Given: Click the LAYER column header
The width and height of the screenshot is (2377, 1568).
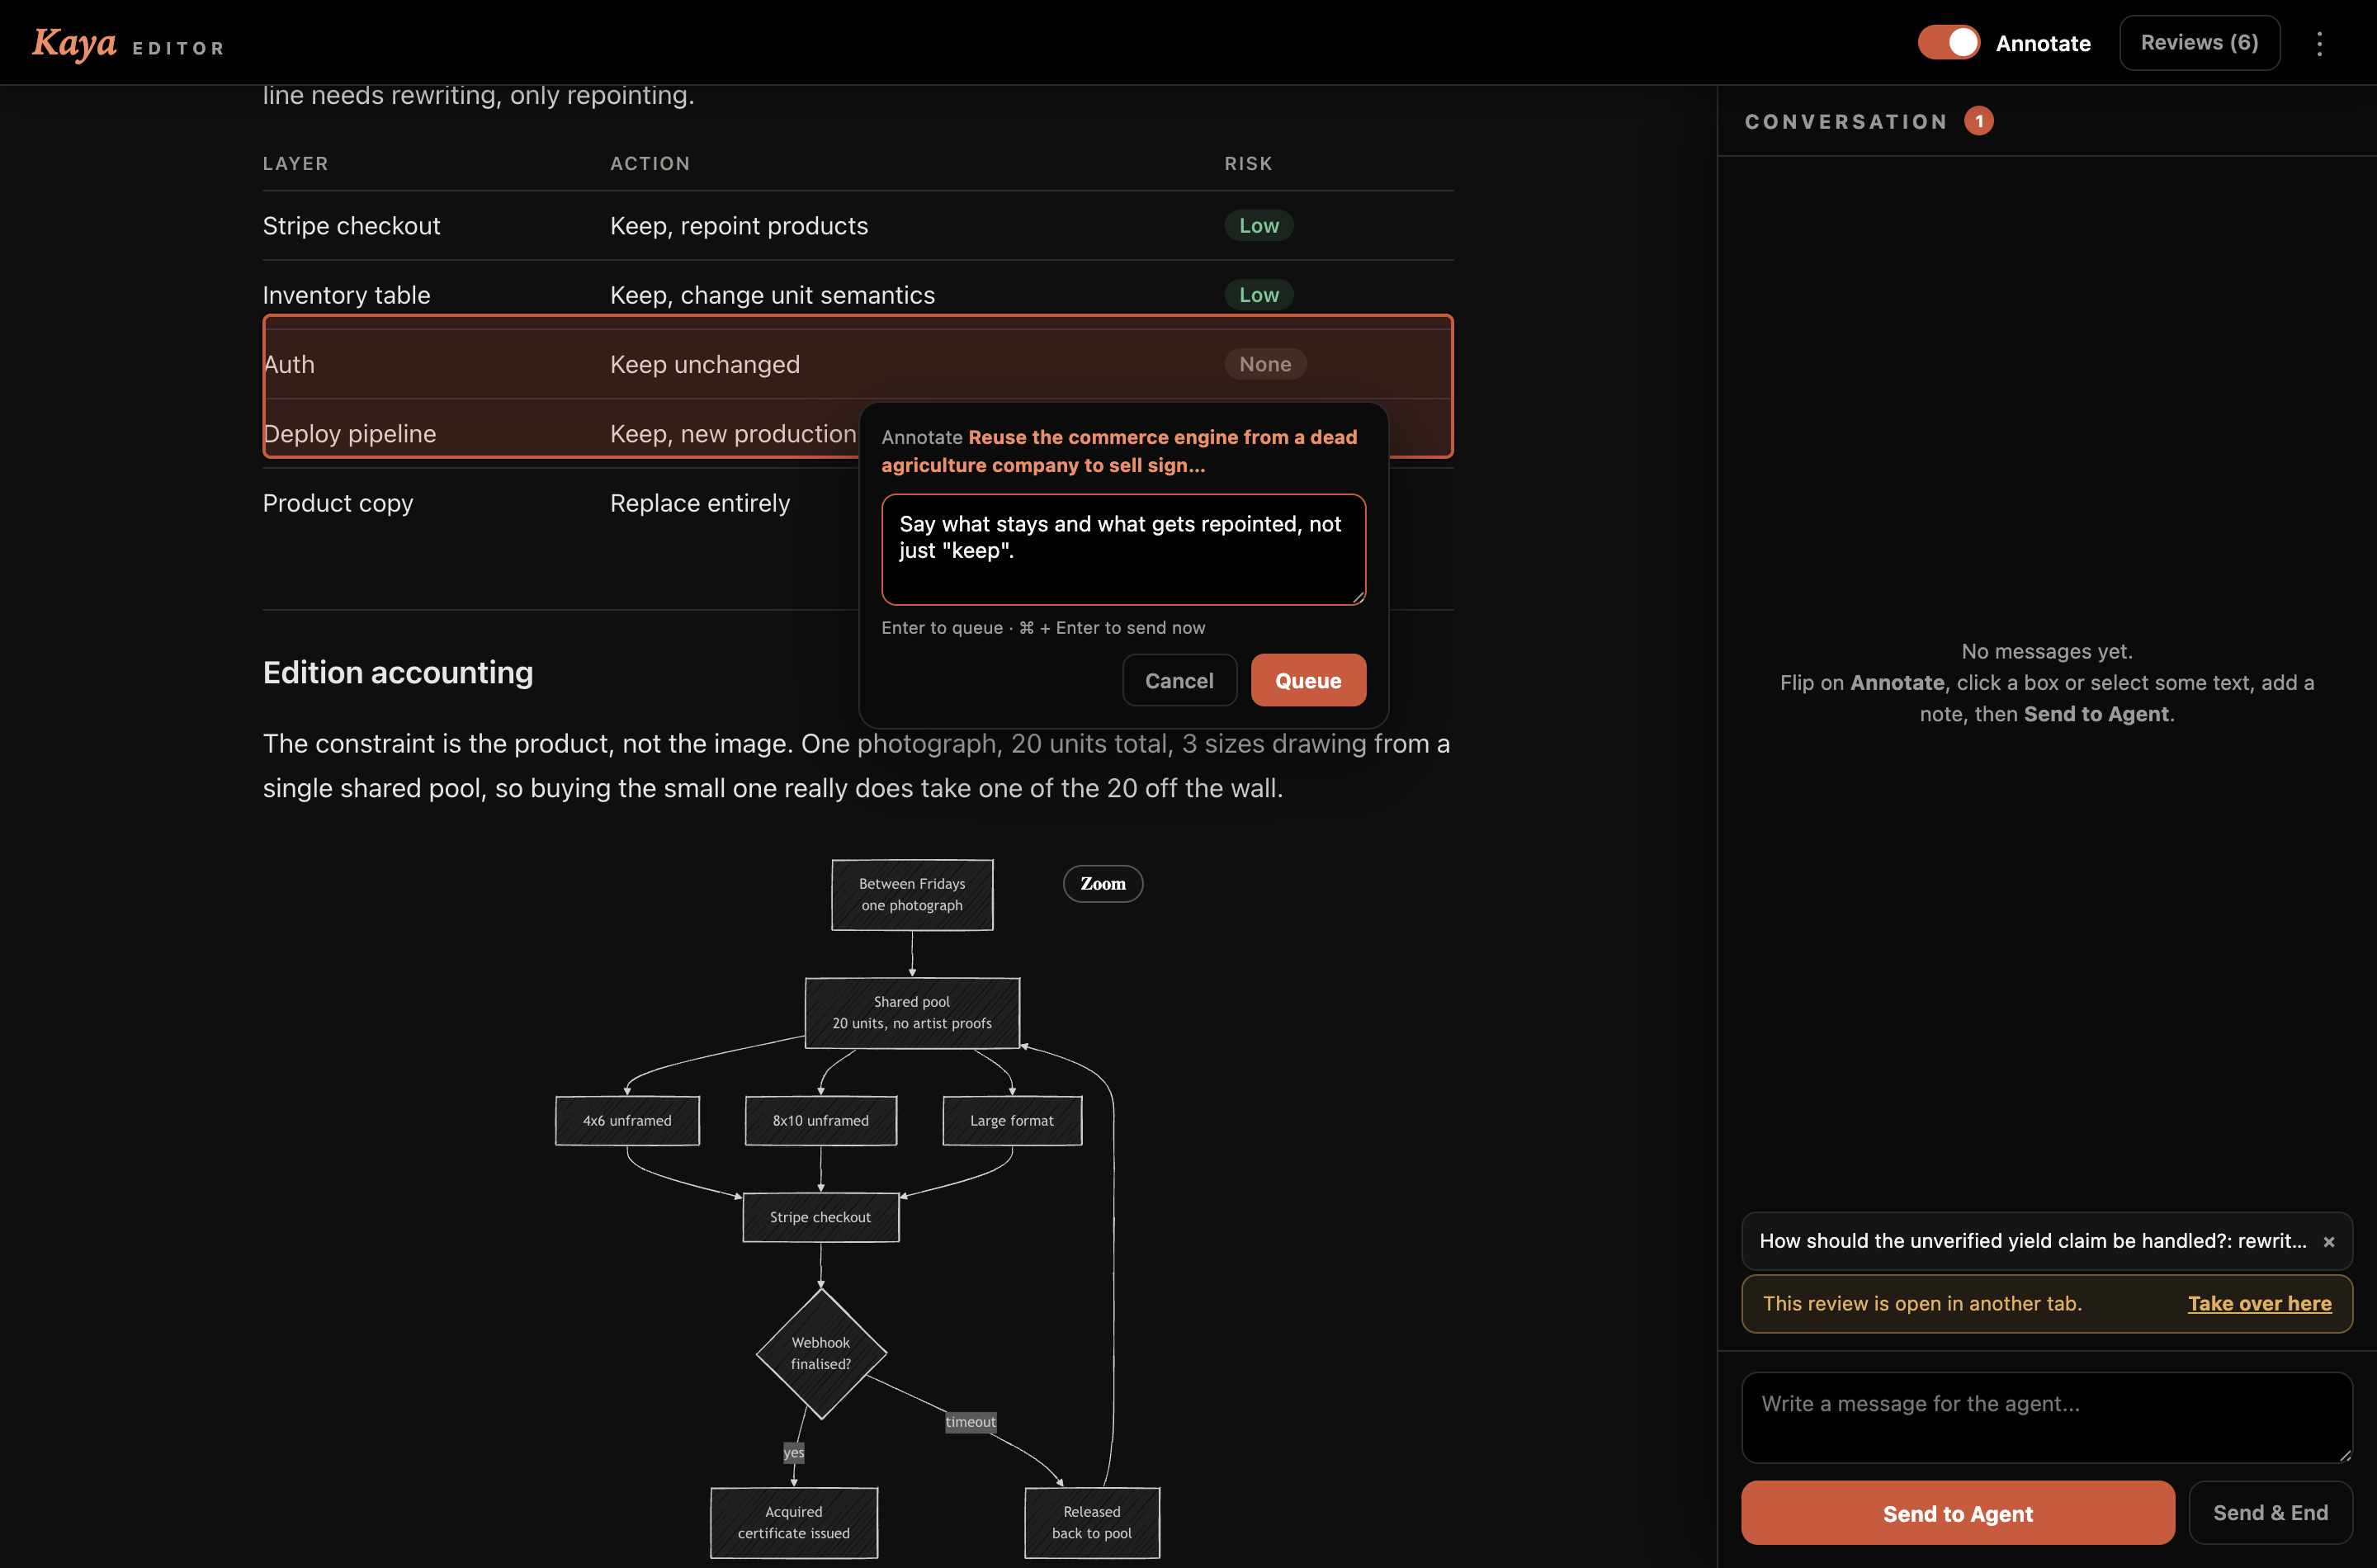Looking at the screenshot, I should click(295, 163).
